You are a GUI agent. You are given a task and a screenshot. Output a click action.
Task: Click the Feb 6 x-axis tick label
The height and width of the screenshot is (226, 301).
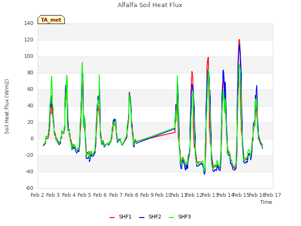tap(100, 195)
